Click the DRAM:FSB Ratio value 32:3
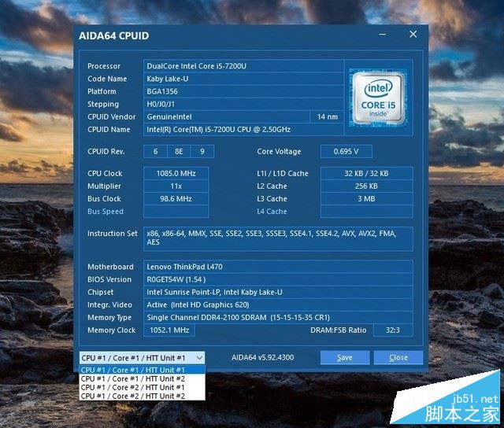This screenshot has height=428, width=504. point(393,330)
